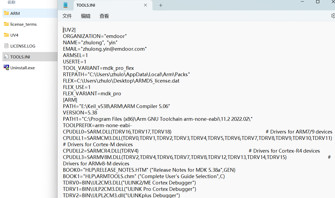This screenshot has width=335, height=198.
Task: Open Notepad settings via the gear icon
Action: point(333,16)
